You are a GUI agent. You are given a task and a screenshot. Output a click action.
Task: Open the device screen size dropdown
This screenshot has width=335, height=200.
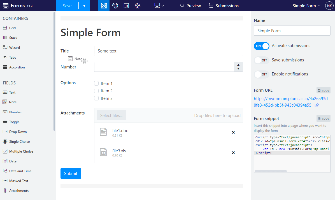159,6
